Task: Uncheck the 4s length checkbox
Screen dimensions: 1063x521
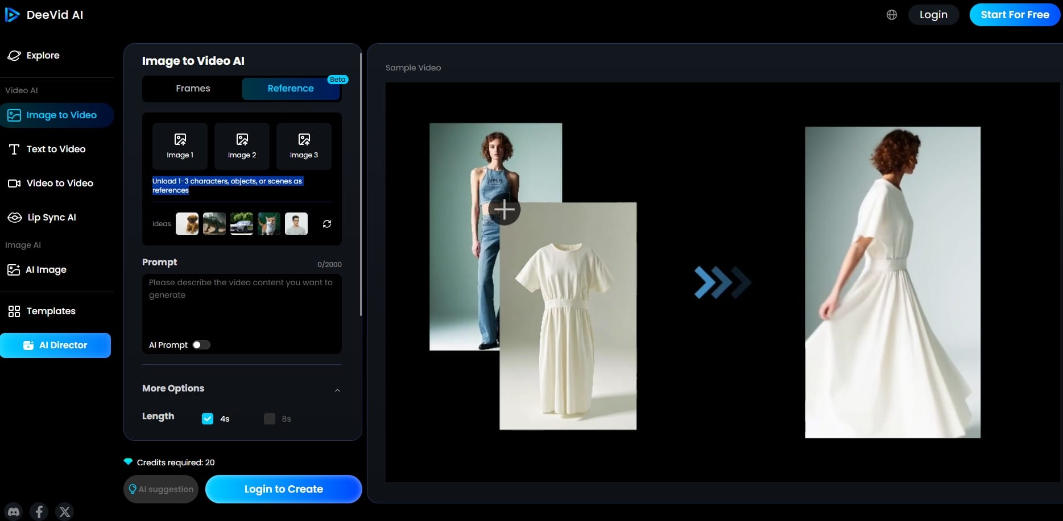Action: 208,419
